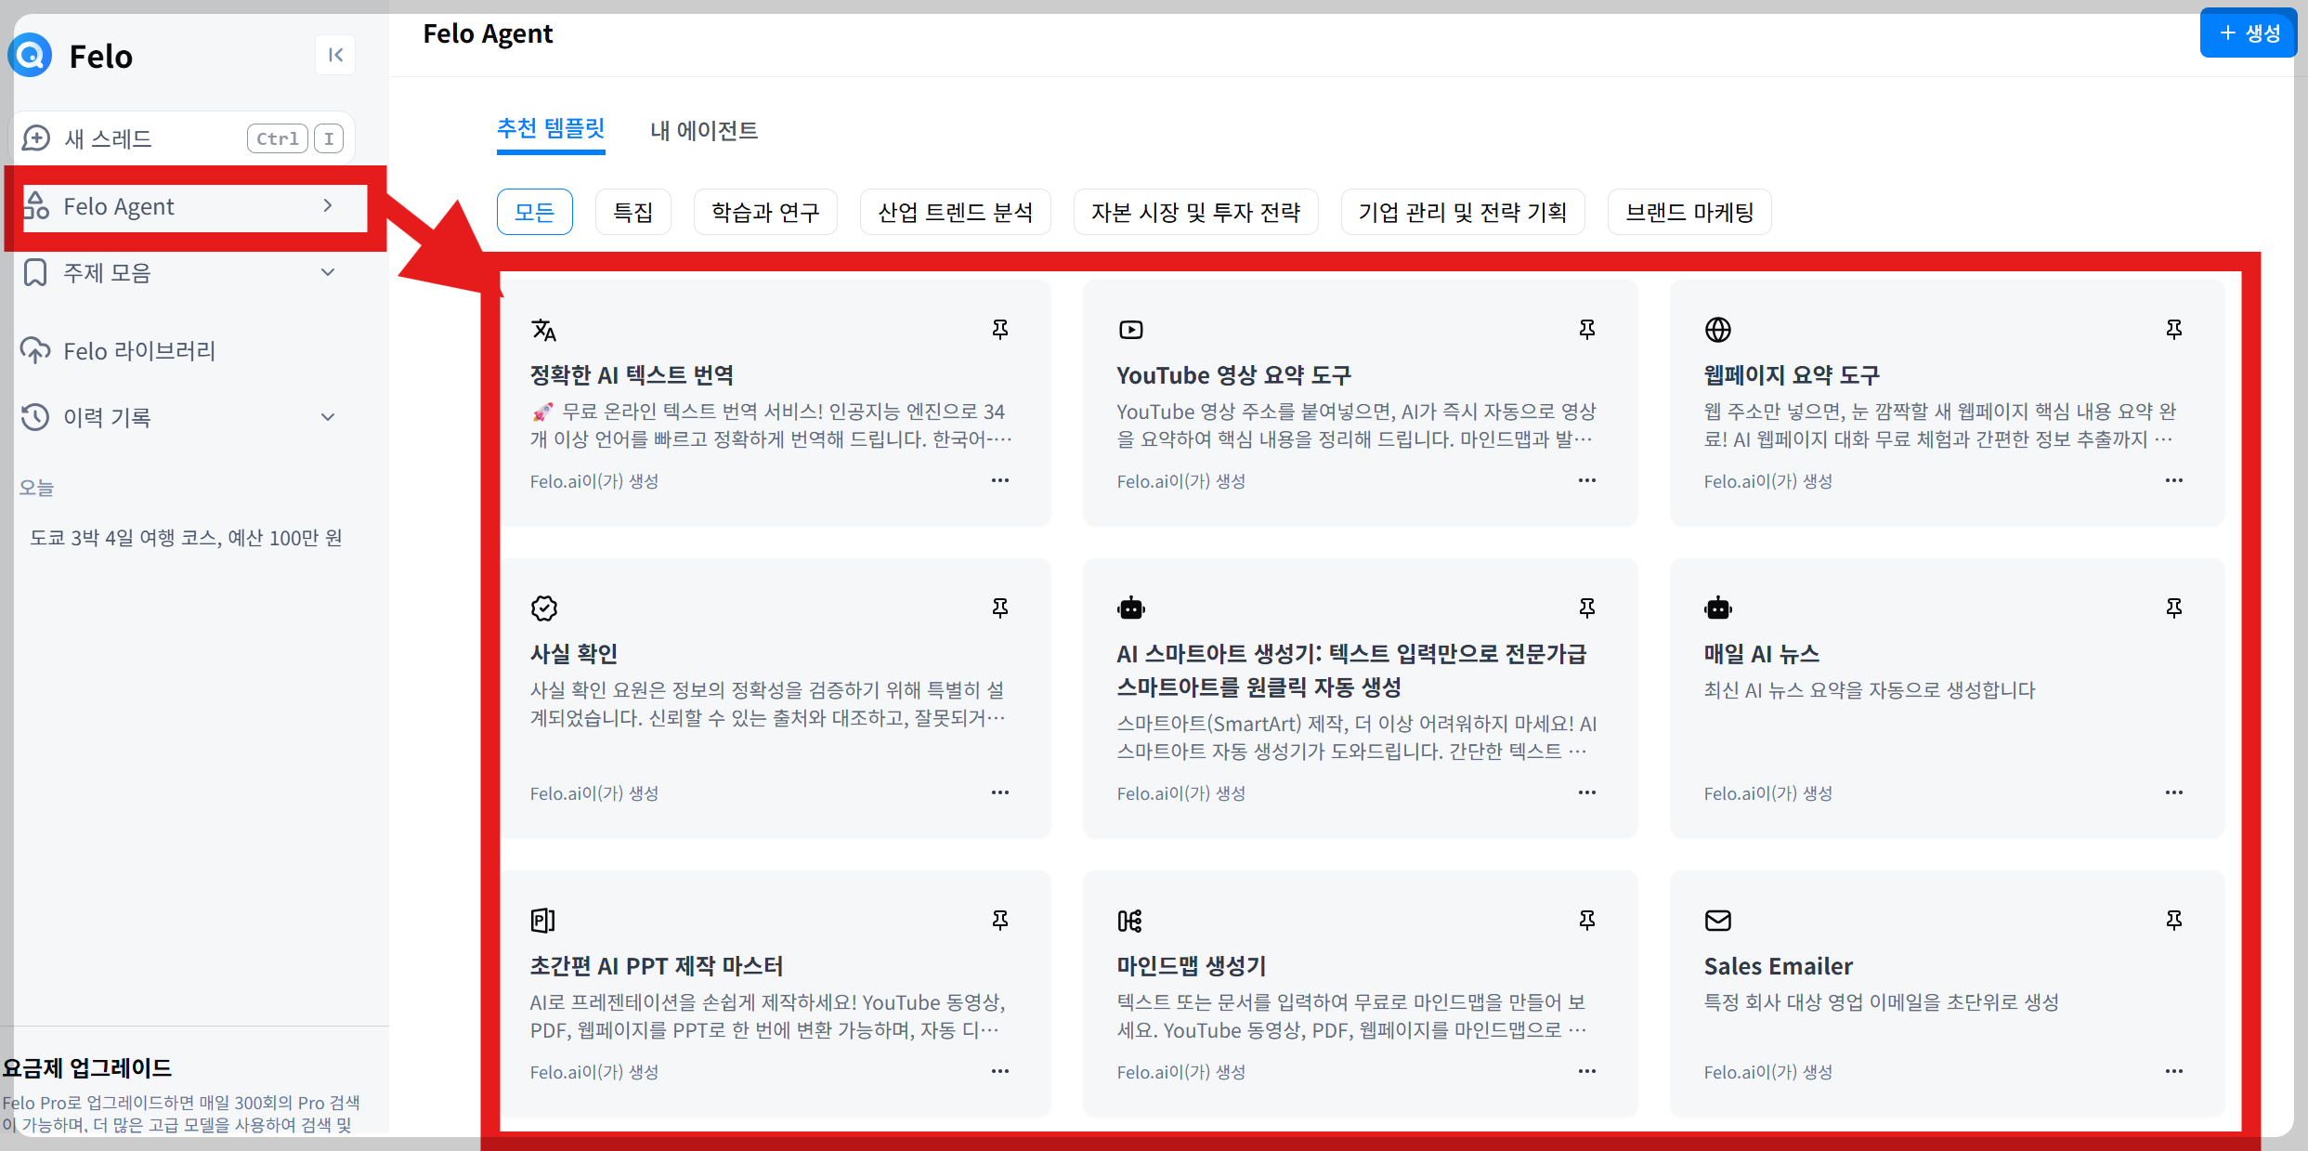Open Felo 라이브러리 from the sidebar

click(x=139, y=351)
